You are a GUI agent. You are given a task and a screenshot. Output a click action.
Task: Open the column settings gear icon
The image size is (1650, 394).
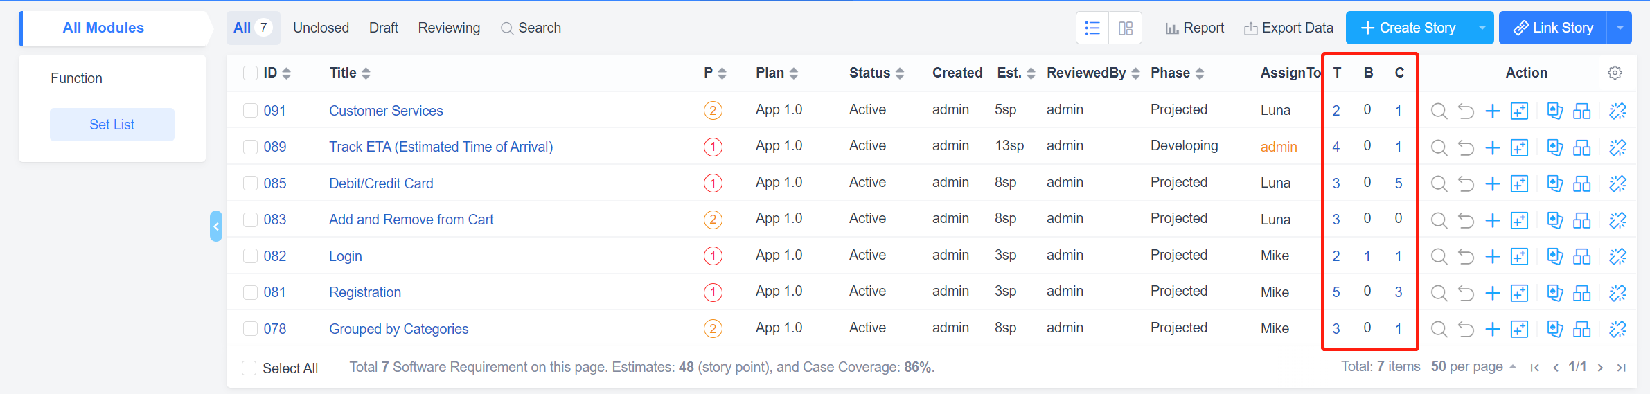tap(1615, 73)
